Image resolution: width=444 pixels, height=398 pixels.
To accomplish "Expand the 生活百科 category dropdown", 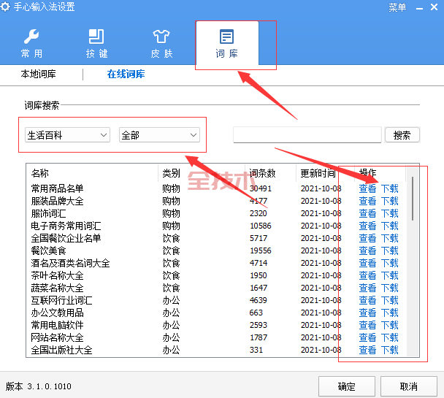I will [x=67, y=135].
